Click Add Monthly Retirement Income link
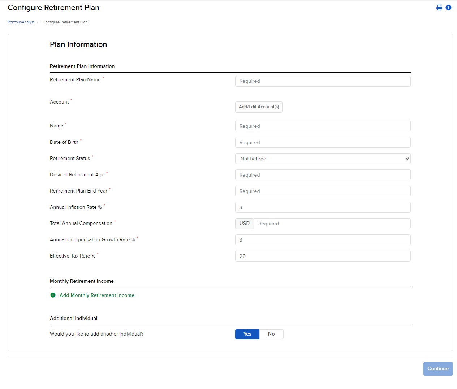 tap(97, 295)
